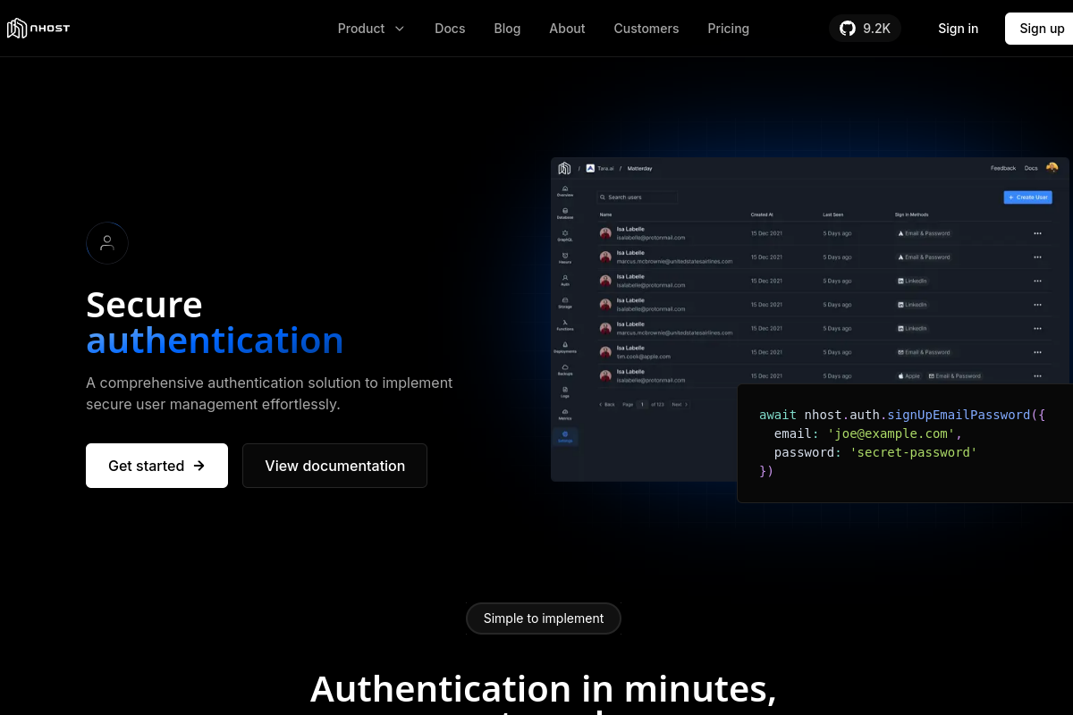Open Deployments in dashboard sidebar

tap(565, 348)
